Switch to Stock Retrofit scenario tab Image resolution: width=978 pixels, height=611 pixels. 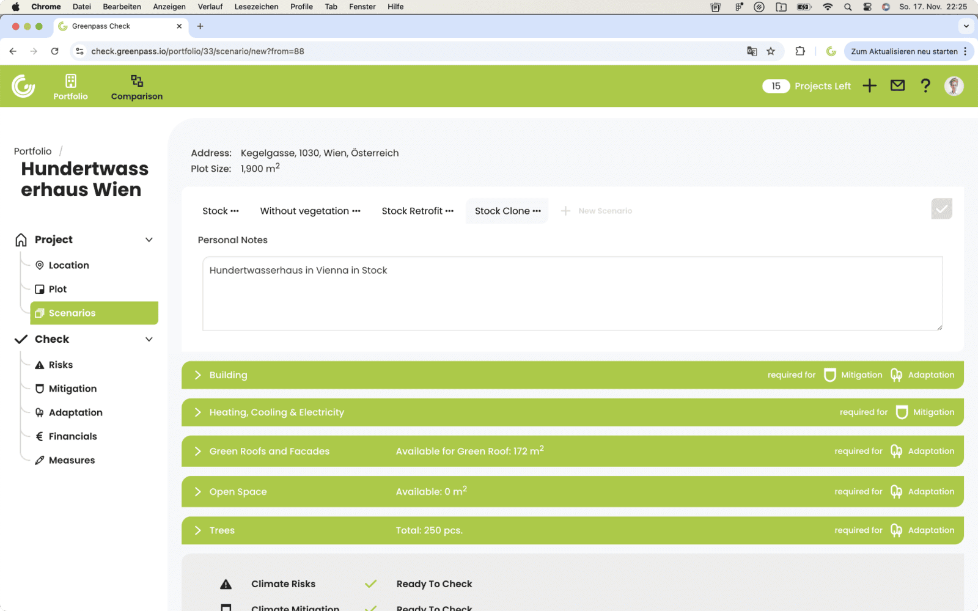(x=412, y=211)
